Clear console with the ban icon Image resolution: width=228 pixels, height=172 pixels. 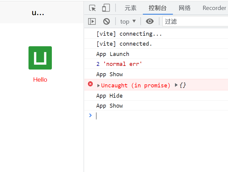pyautogui.click(x=106, y=21)
